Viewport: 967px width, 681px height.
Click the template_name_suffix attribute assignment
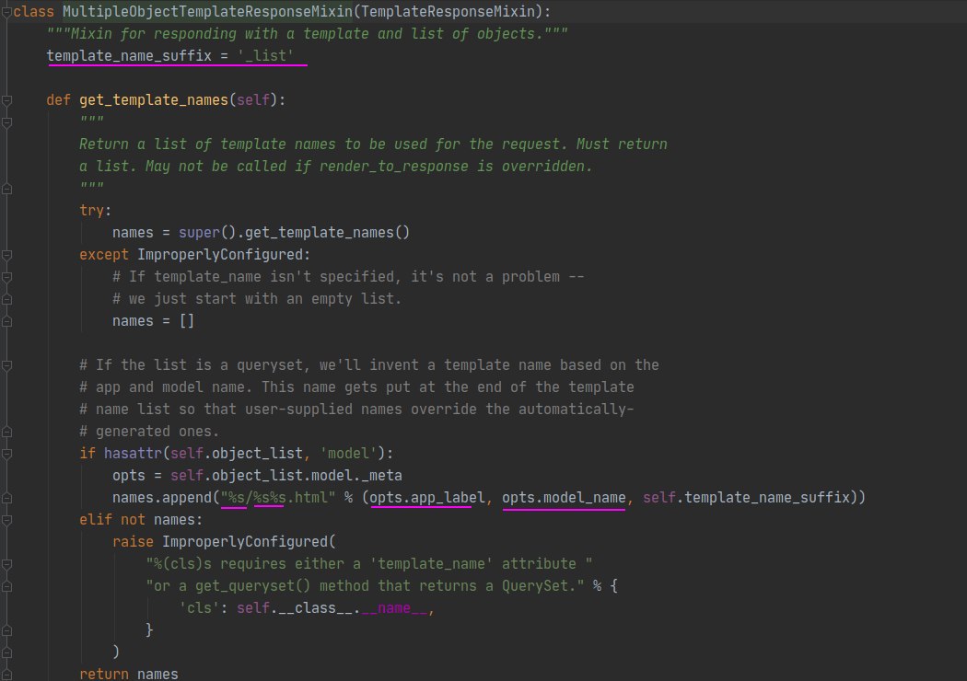point(170,56)
